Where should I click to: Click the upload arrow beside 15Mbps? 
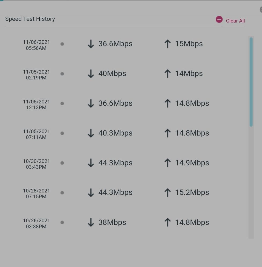(x=167, y=44)
